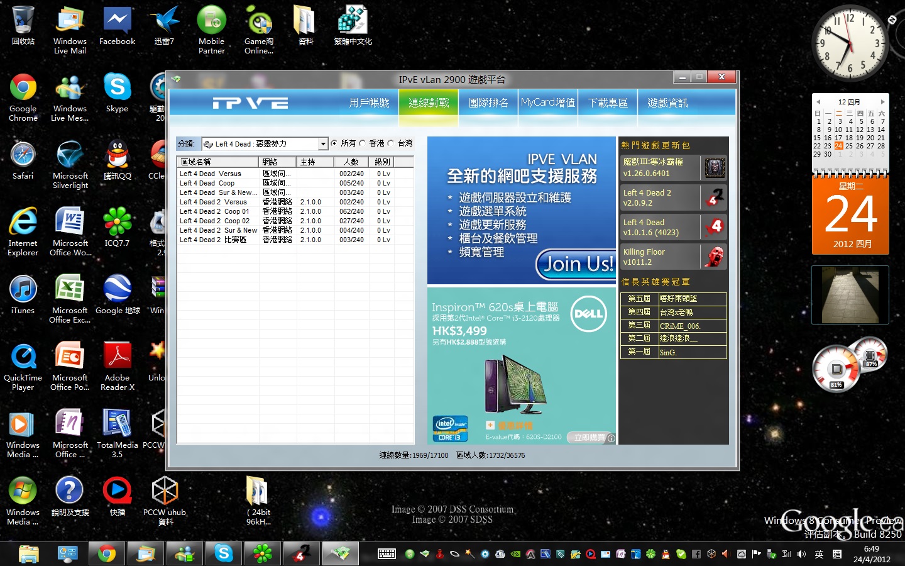Open the ICQ7.7 desktop icon
The width and height of the screenshot is (905, 566).
coord(117,229)
